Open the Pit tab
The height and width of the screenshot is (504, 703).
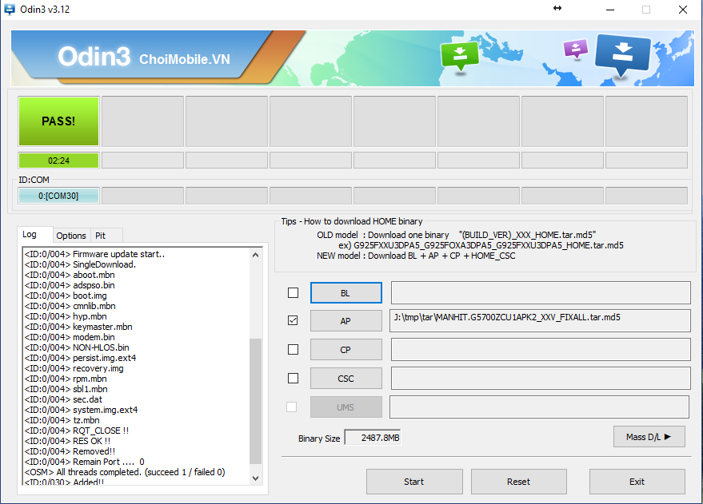tap(101, 236)
